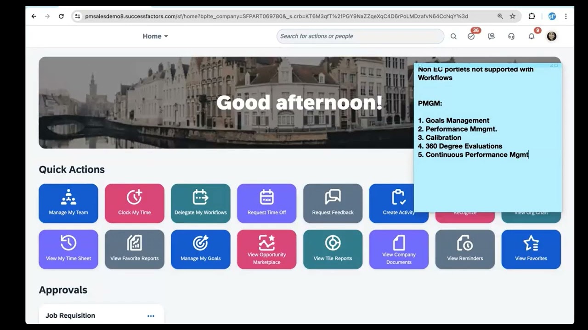Open the to-do checkmark icon with 36 badge
This screenshot has width=588, height=330.
471,36
